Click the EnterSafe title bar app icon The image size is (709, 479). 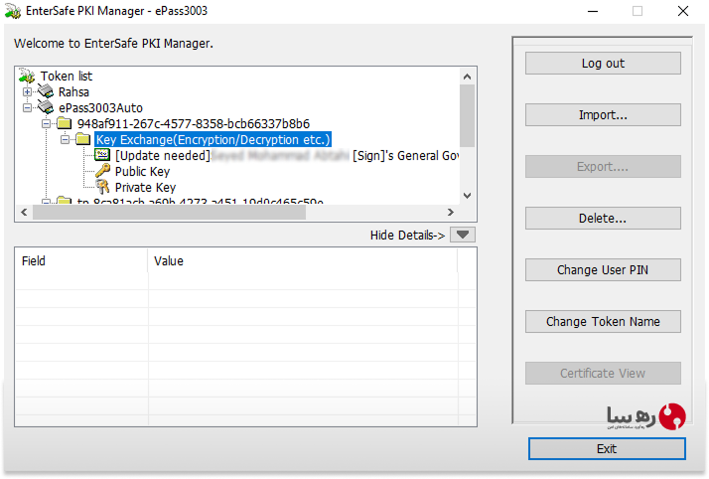pos(13,11)
